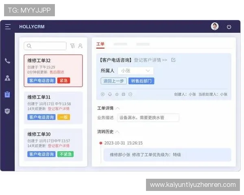Click 客户电话咨询 tag on 维修工单32
The height and width of the screenshot is (195, 244).
[x=41, y=80]
